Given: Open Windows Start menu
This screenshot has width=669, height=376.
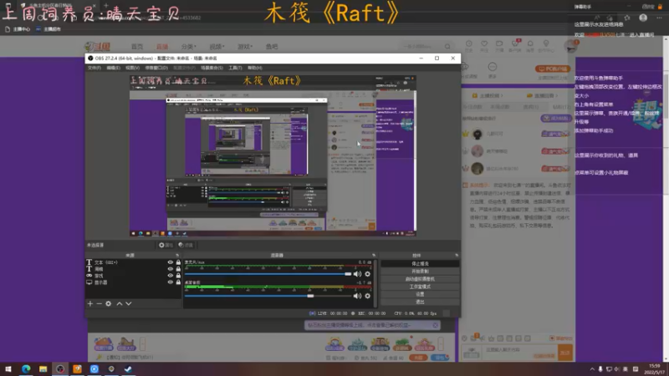Looking at the screenshot, I should coord(8,369).
